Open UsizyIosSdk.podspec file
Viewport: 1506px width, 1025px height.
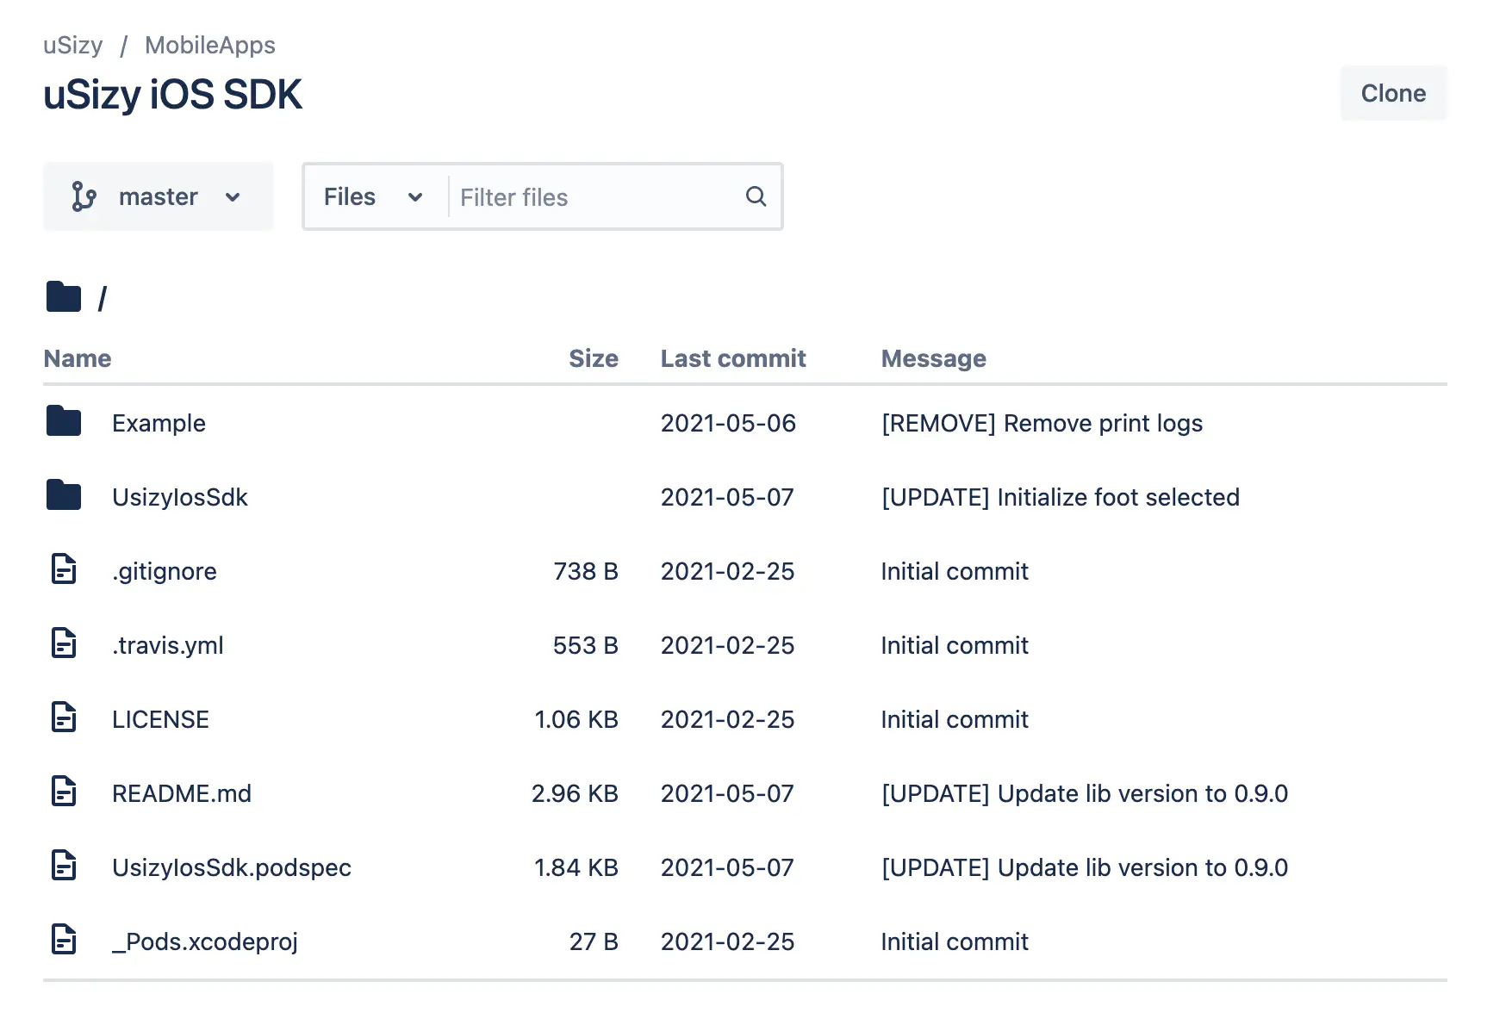(x=231, y=867)
